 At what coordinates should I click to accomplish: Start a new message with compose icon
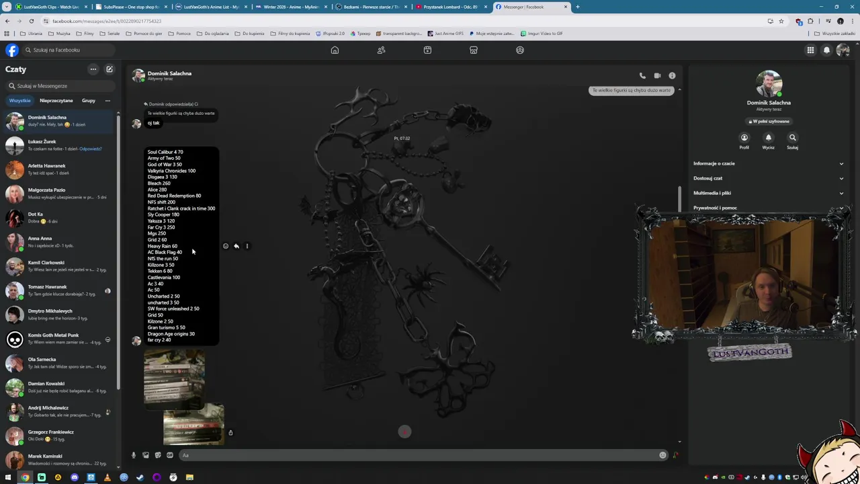coord(110,69)
